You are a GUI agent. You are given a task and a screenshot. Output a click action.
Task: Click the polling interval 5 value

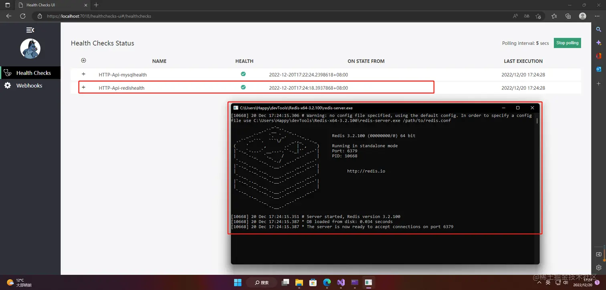pos(537,43)
